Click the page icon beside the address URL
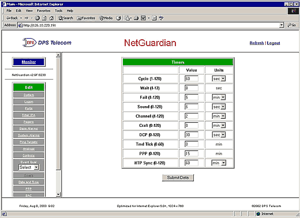The width and height of the screenshot is (300, 218). (20, 25)
